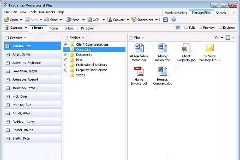
Task: Select the Roloff, Alvina drawer
Action: tap(33, 130)
